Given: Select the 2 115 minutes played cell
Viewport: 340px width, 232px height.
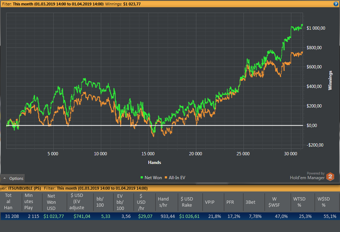Looking at the screenshot, I should 33,216.
